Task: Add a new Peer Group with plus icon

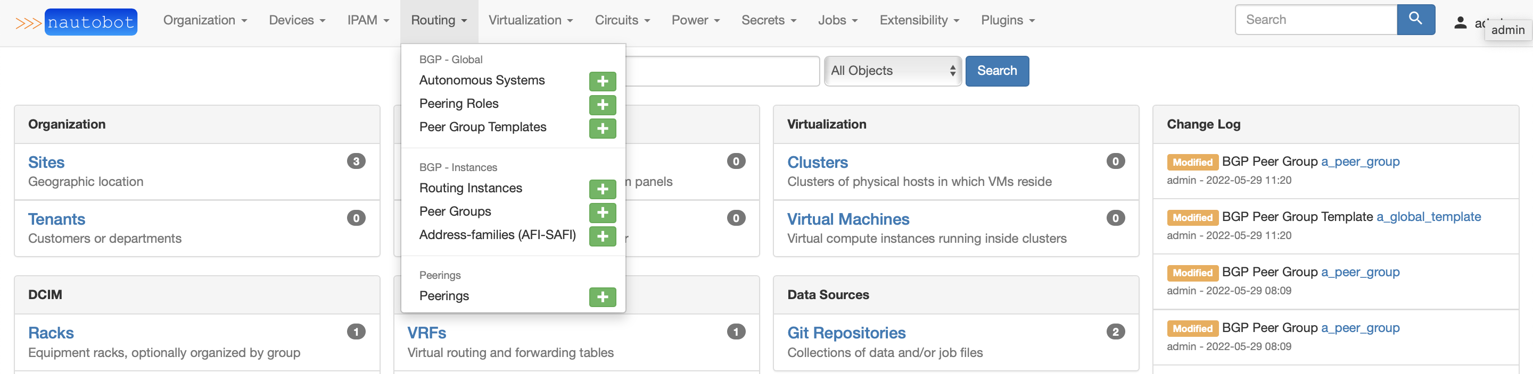Action: tap(602, 212)
